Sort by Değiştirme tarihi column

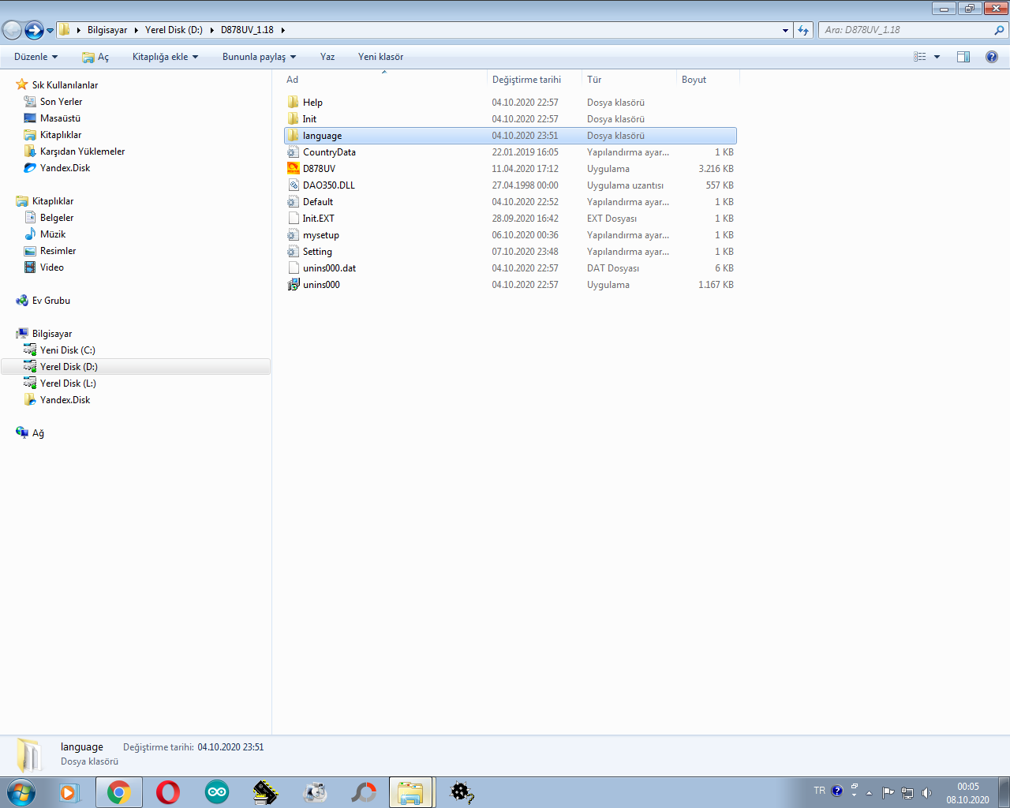(534, 80)
